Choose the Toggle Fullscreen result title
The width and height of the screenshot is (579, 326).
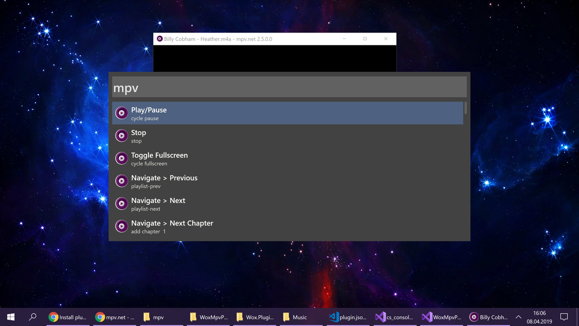[x=159, y=155]
